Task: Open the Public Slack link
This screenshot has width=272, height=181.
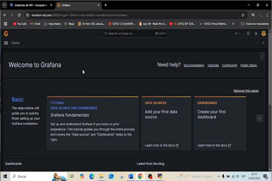Action: click(x=249, y=65)
